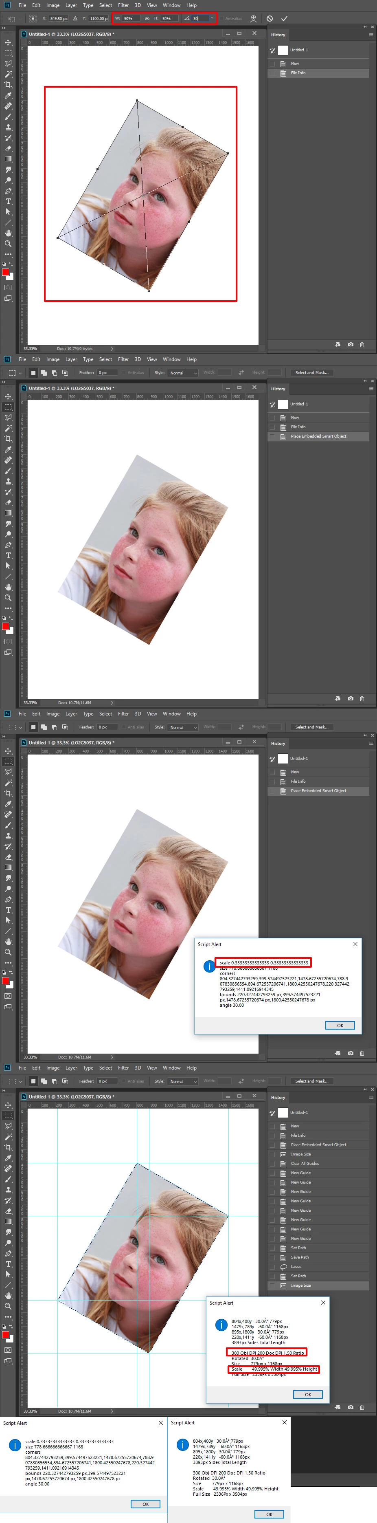Open History panel menu in the guides window
377x1523 pixels.
point(371,1097)
